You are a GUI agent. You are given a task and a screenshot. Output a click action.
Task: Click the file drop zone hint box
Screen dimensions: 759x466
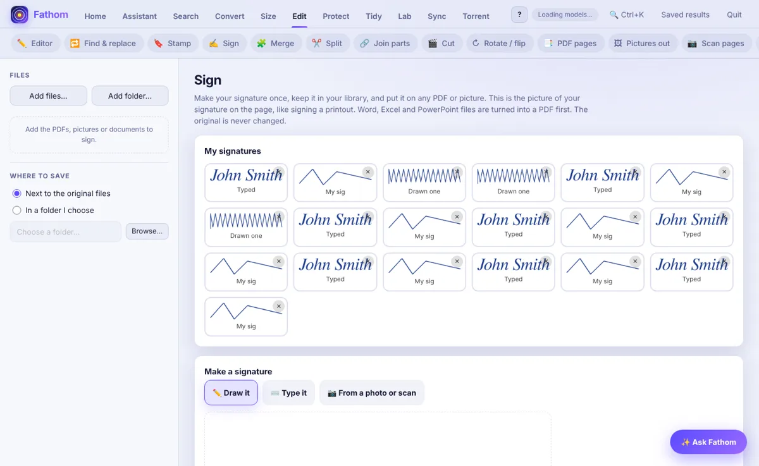coord(89,134)
